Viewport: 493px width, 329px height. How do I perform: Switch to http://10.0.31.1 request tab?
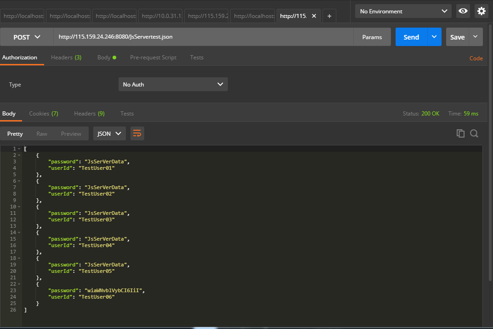tap(161, 16)
